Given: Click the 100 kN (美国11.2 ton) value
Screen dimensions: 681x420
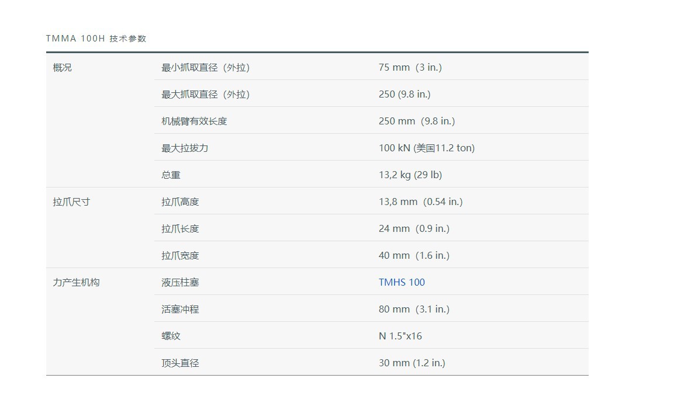Looking at the screenshot, I should click(426, 148).
